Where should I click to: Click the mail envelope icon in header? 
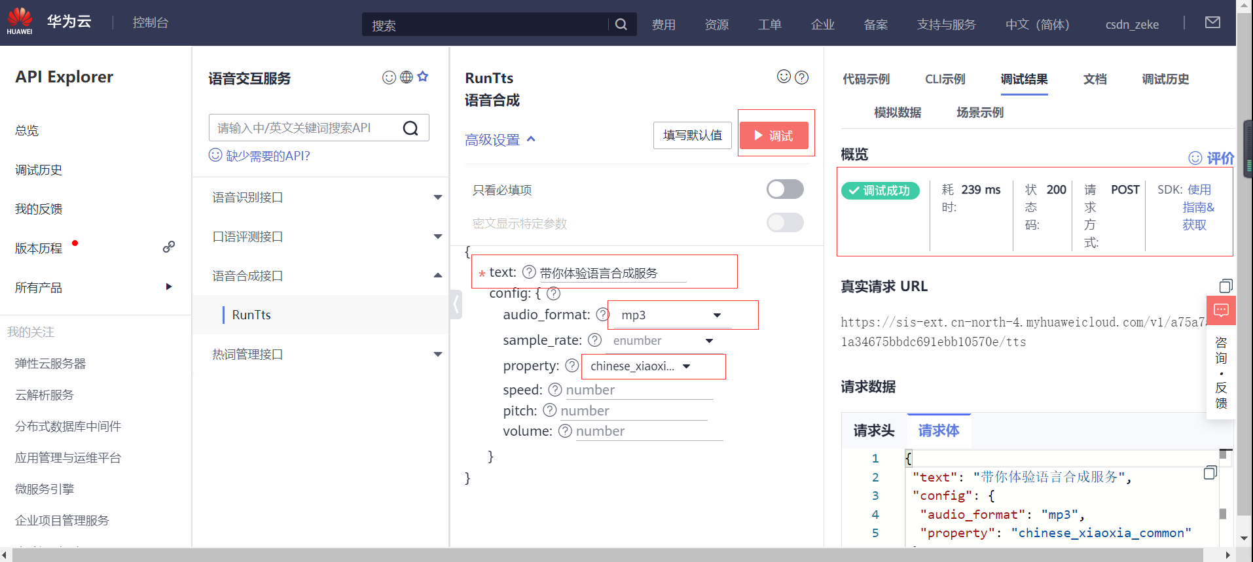point(1212,23)
